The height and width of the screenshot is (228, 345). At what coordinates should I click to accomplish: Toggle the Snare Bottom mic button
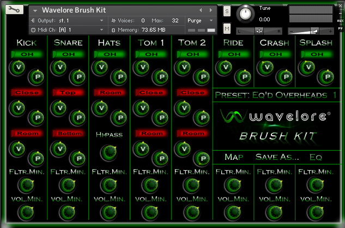point(68,133)
